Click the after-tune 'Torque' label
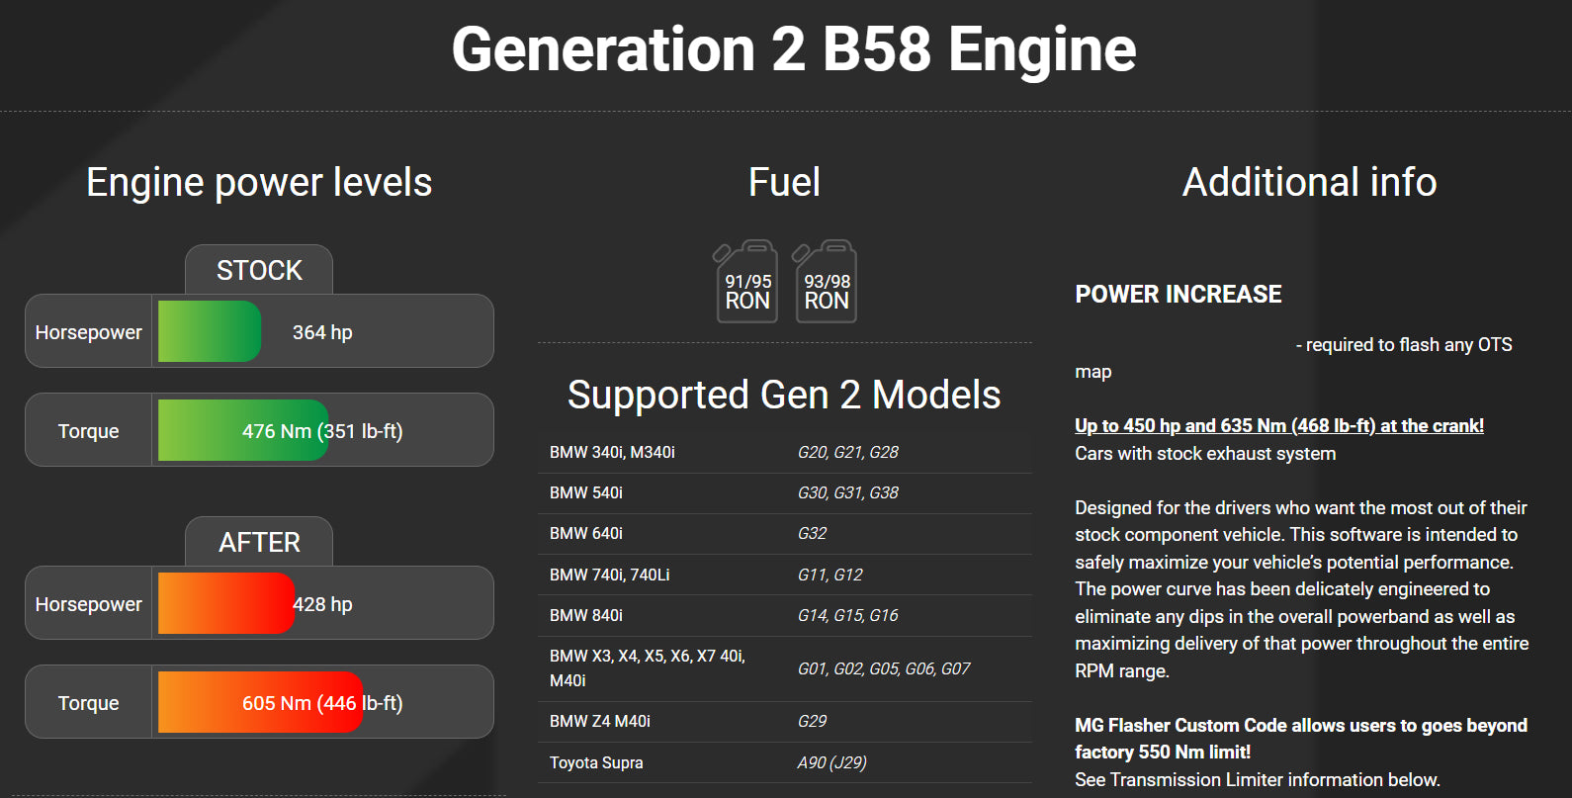This screenshot has height=798, width=1572. coord(88,703)
